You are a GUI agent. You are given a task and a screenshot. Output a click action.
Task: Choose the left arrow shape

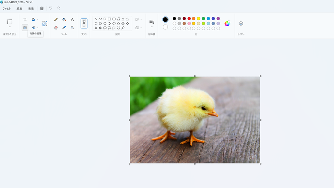coord(114,23)
